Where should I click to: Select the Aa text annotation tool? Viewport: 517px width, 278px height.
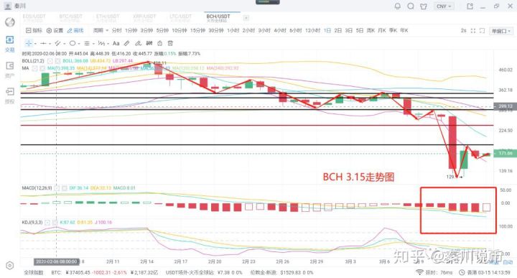116,43
